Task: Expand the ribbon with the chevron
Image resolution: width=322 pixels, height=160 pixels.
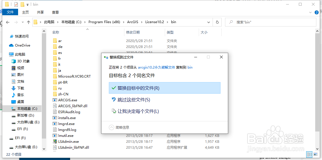Action: 310,12
